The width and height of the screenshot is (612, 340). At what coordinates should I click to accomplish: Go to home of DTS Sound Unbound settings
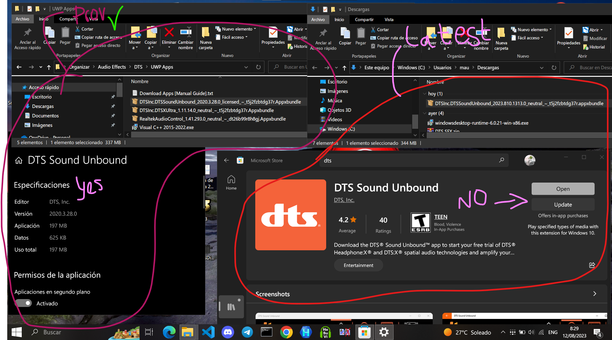point(19,161)
